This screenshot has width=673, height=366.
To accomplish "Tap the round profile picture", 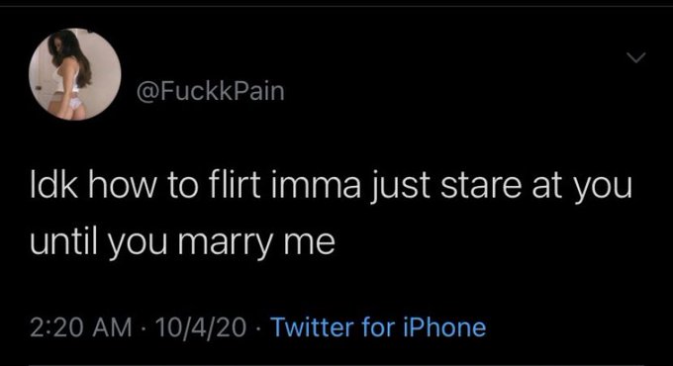I will 74,74.
